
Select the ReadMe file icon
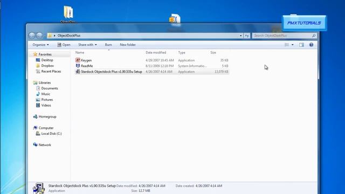78,66
